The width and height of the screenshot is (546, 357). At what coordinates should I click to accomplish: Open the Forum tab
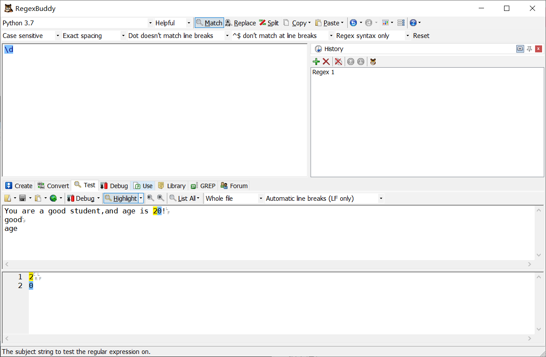[234, 185]
